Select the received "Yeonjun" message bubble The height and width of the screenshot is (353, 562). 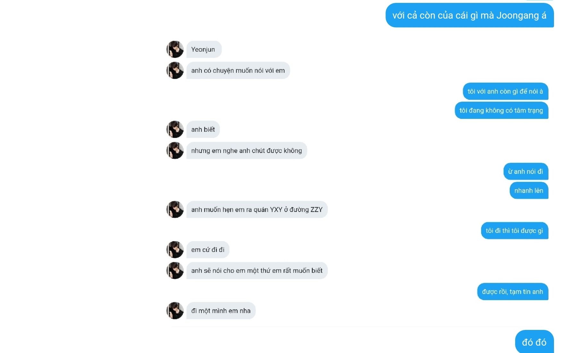(203, 49)
